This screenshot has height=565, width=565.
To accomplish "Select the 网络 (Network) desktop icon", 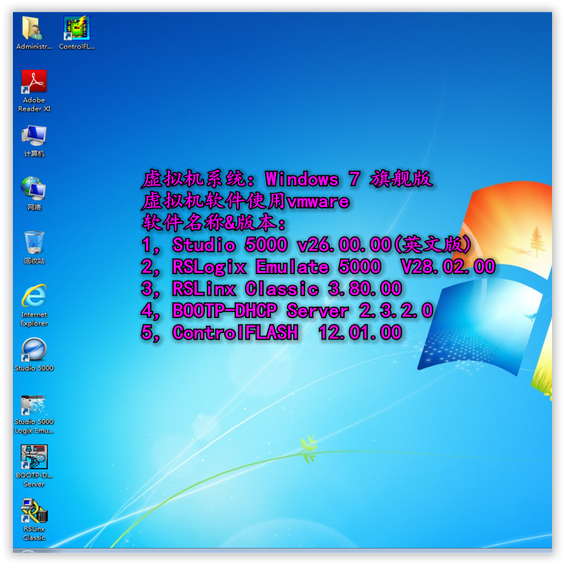I will point(33,189).
